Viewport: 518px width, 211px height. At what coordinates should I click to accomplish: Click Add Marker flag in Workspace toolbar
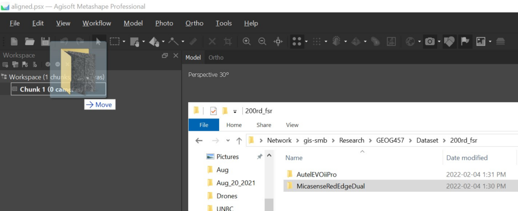(25, 64)
